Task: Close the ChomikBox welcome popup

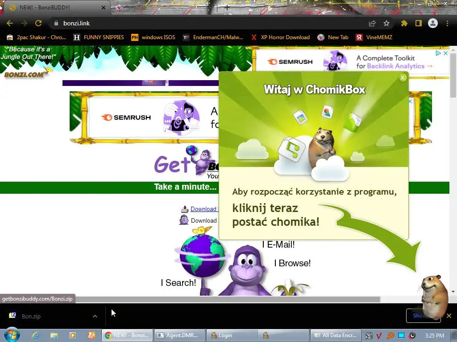Action: click(403, 77)
